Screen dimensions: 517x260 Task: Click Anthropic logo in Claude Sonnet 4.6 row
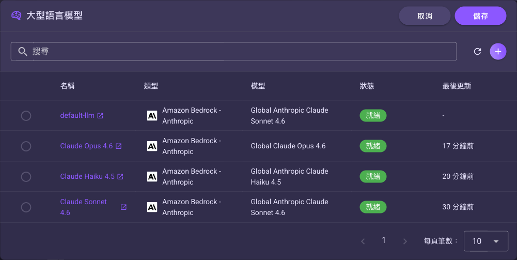(x=152, y=207)
